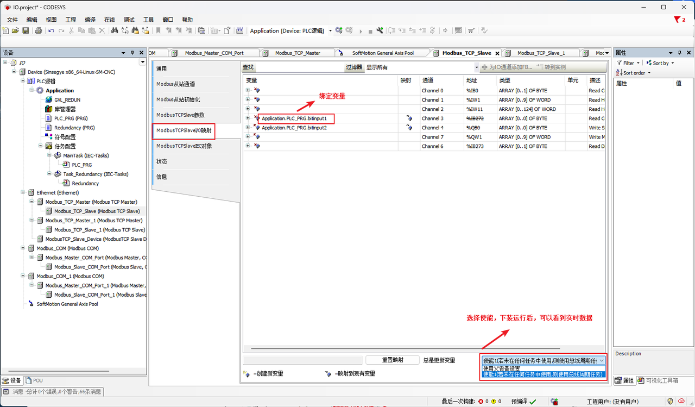Click the wrench icon in debug toolbar
695x407 pixels.
coord(380,31)
